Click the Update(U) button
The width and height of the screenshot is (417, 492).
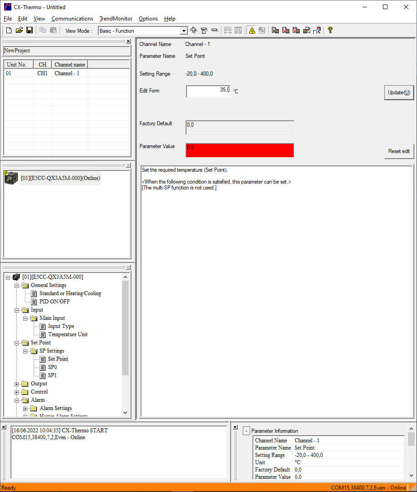pos(399,92)
